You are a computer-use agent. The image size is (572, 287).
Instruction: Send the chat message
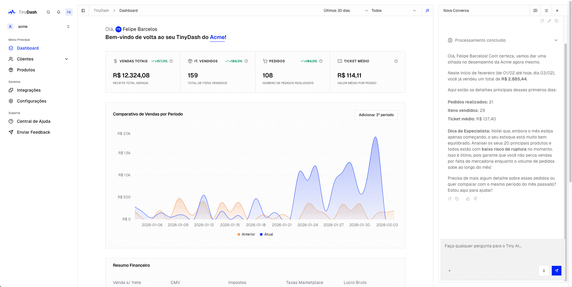(x=557, y=271)
